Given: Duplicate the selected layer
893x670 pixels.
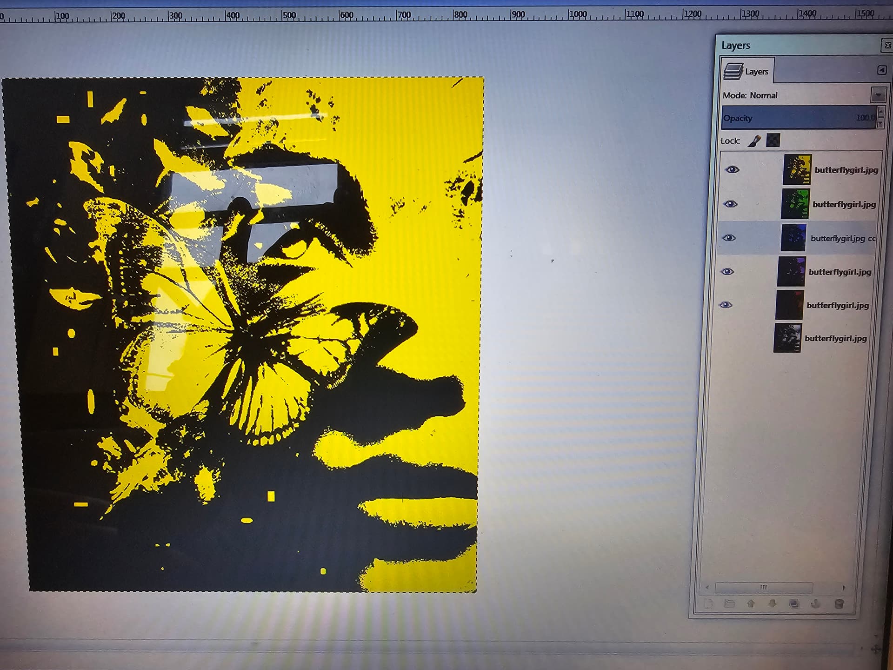Looking at the screenshot, I should click(x=794, y=604).
